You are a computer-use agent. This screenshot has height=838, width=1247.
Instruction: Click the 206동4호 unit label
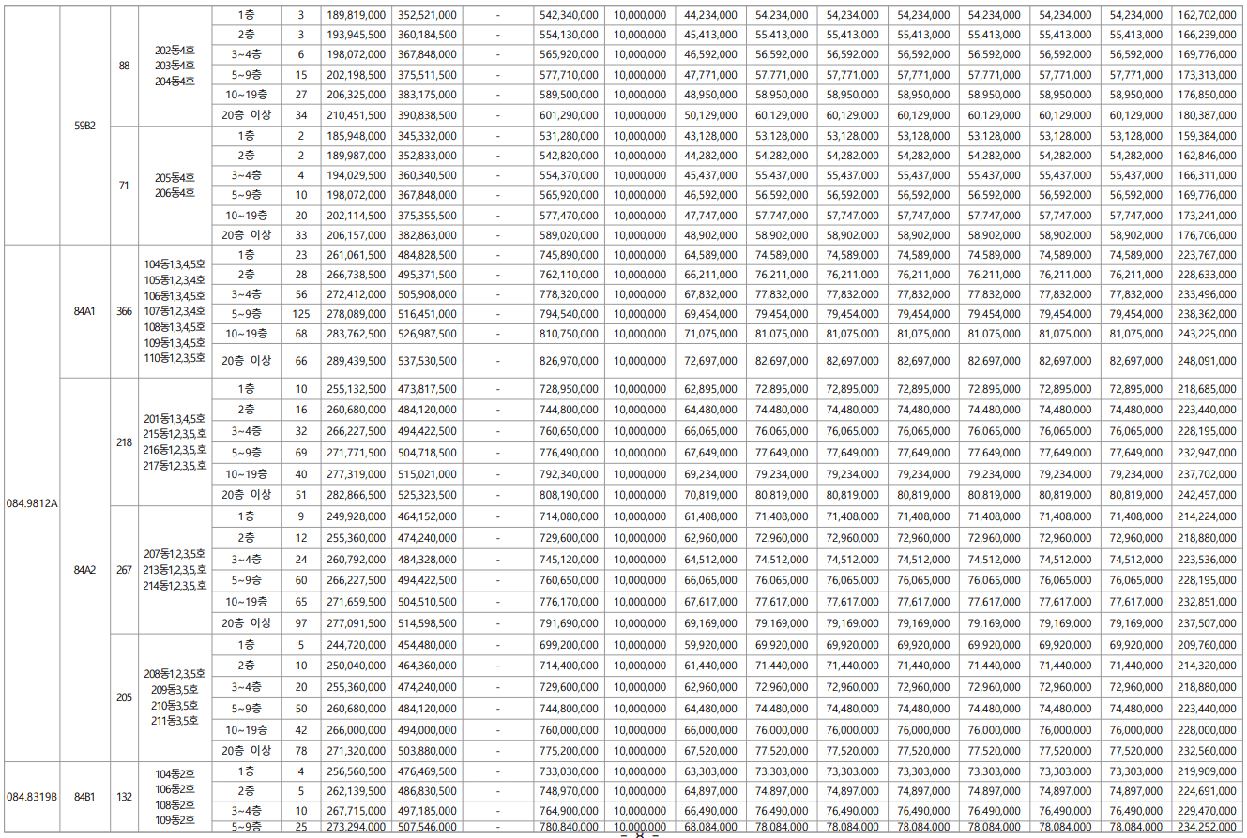coord(175,193)
